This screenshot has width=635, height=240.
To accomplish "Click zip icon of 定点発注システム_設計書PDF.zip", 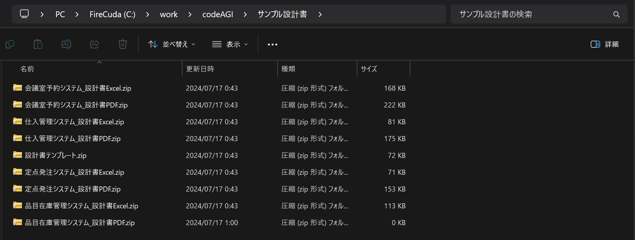I will (17, 188).
